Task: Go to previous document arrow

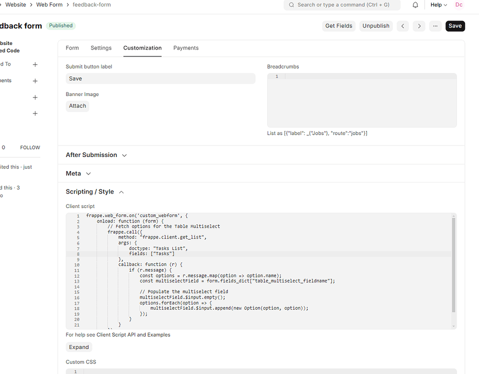Action: pyautogui.click(x=402, y=26)
